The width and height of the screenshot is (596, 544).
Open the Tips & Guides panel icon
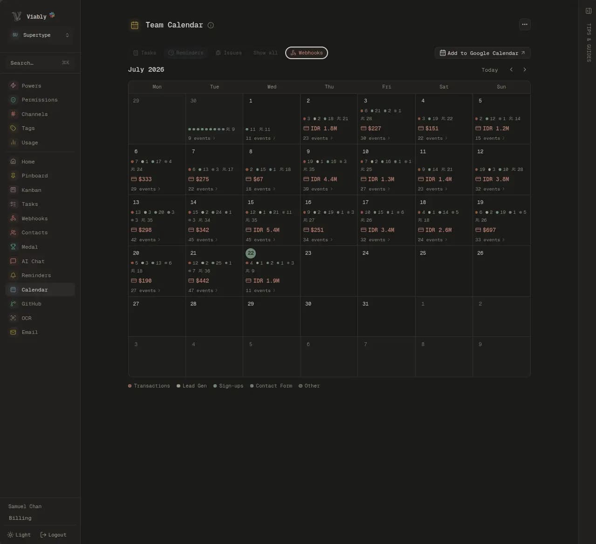tap(589, 11)
